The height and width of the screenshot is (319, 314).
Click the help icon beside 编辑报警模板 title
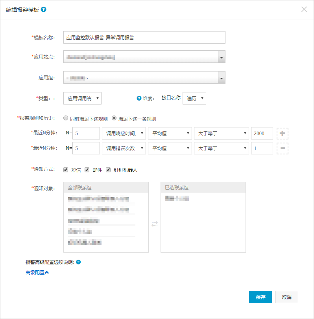tap(44, 9)
